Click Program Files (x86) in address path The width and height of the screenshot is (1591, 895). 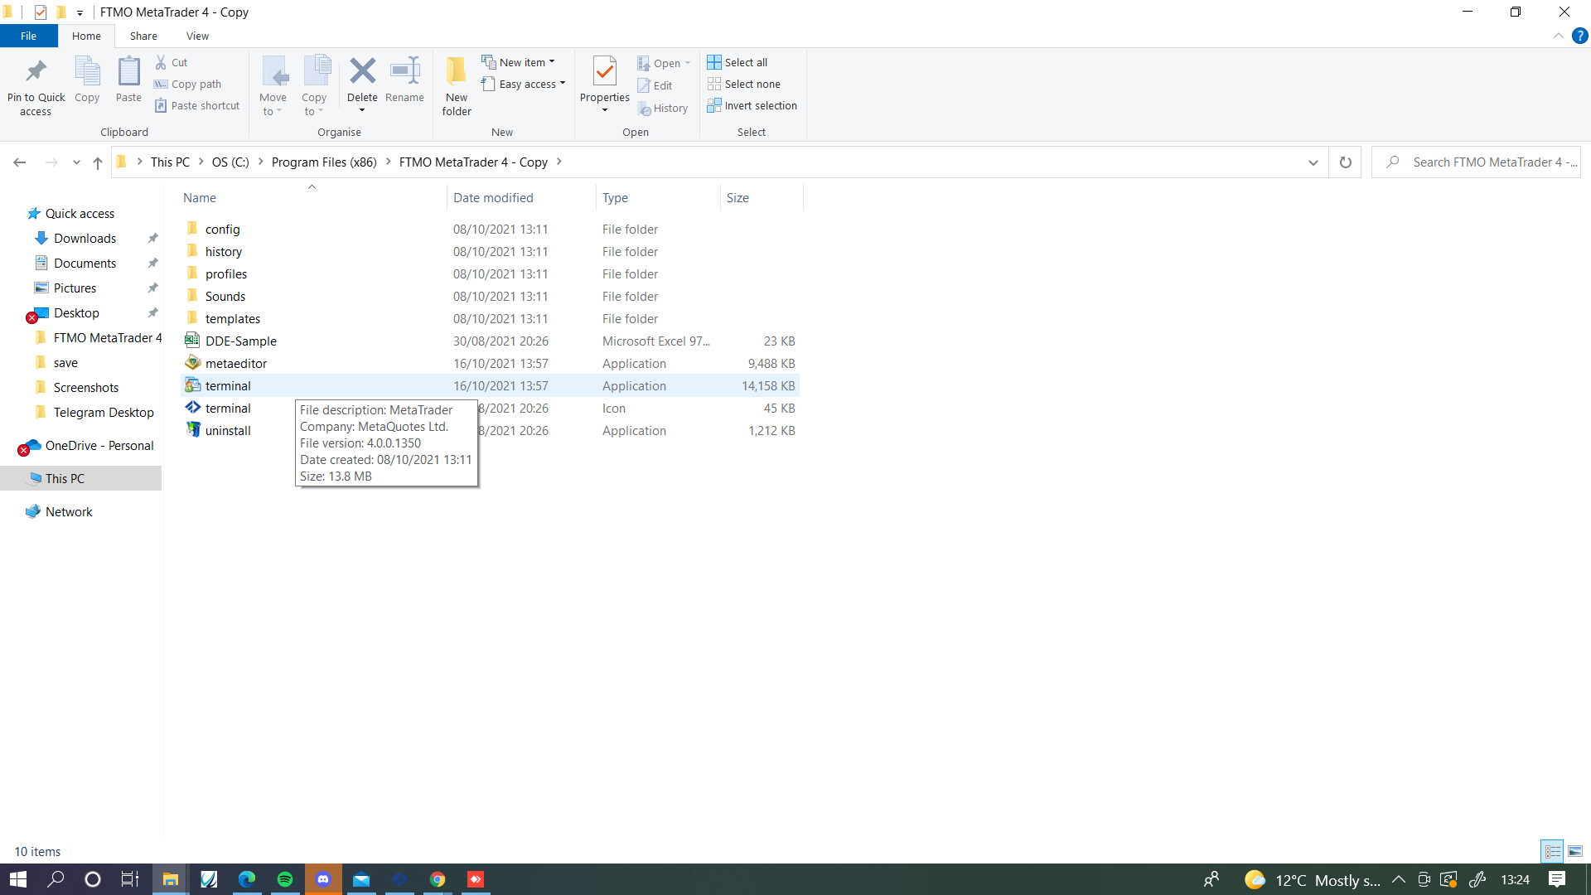[324, 162]
